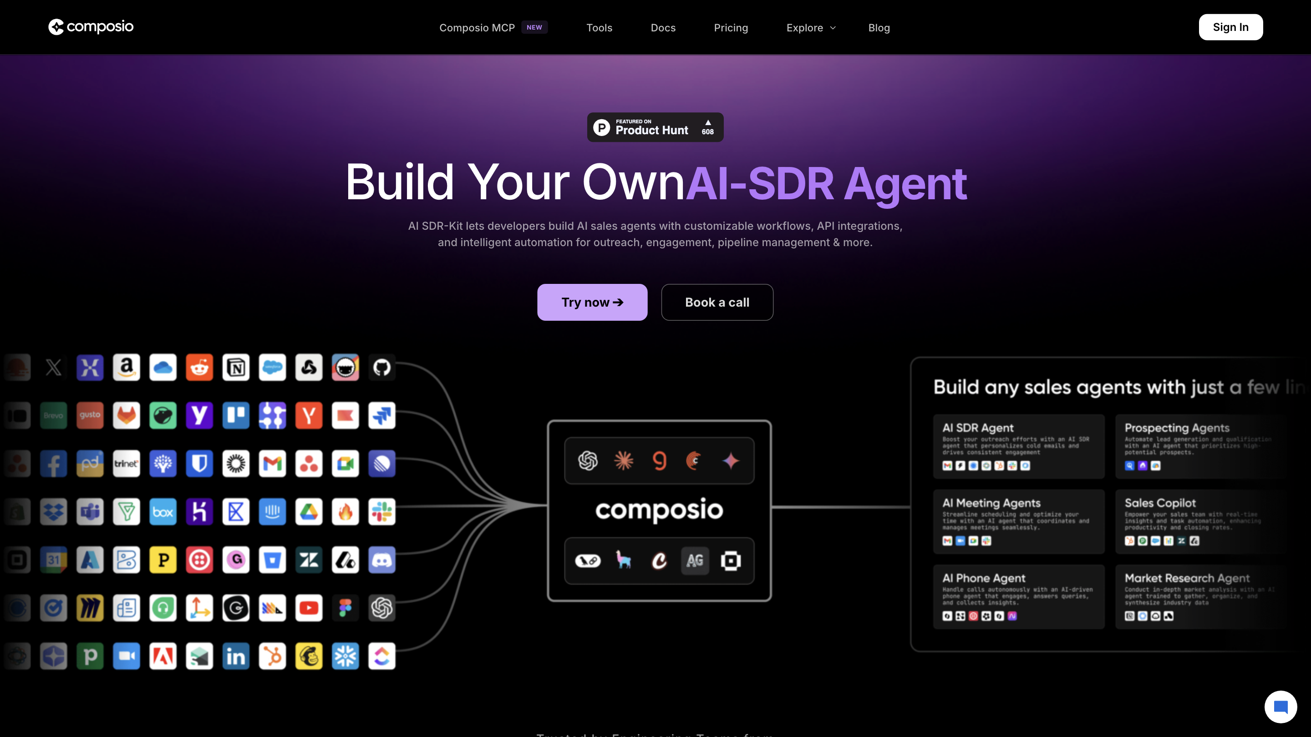The image size is (1311, 737).
Task: Expand the Explore dropdown menu
Action: [810, 27]
